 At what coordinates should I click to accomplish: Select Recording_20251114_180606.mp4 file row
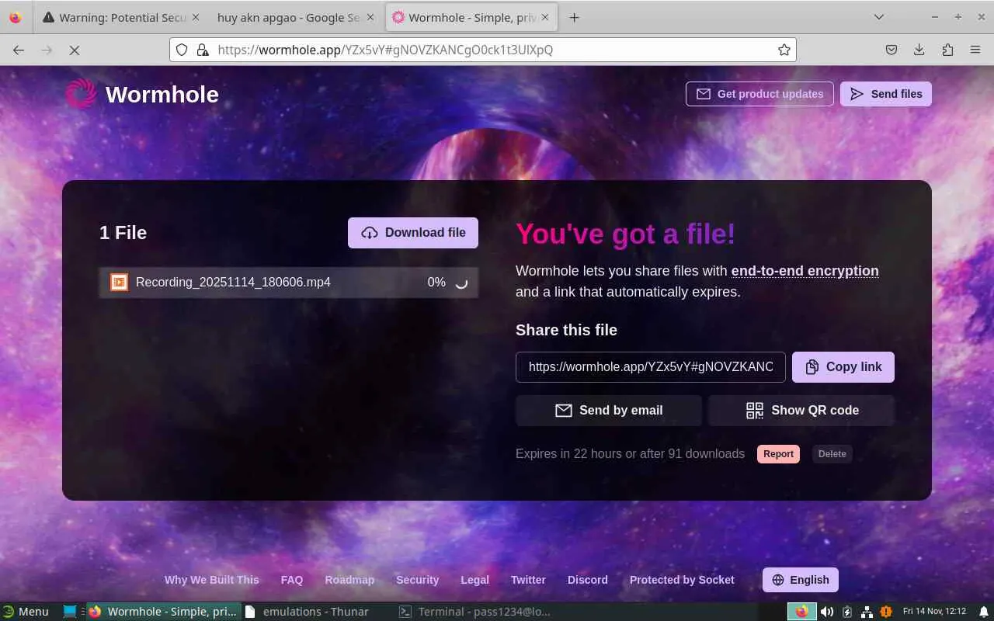coord(289,283)
